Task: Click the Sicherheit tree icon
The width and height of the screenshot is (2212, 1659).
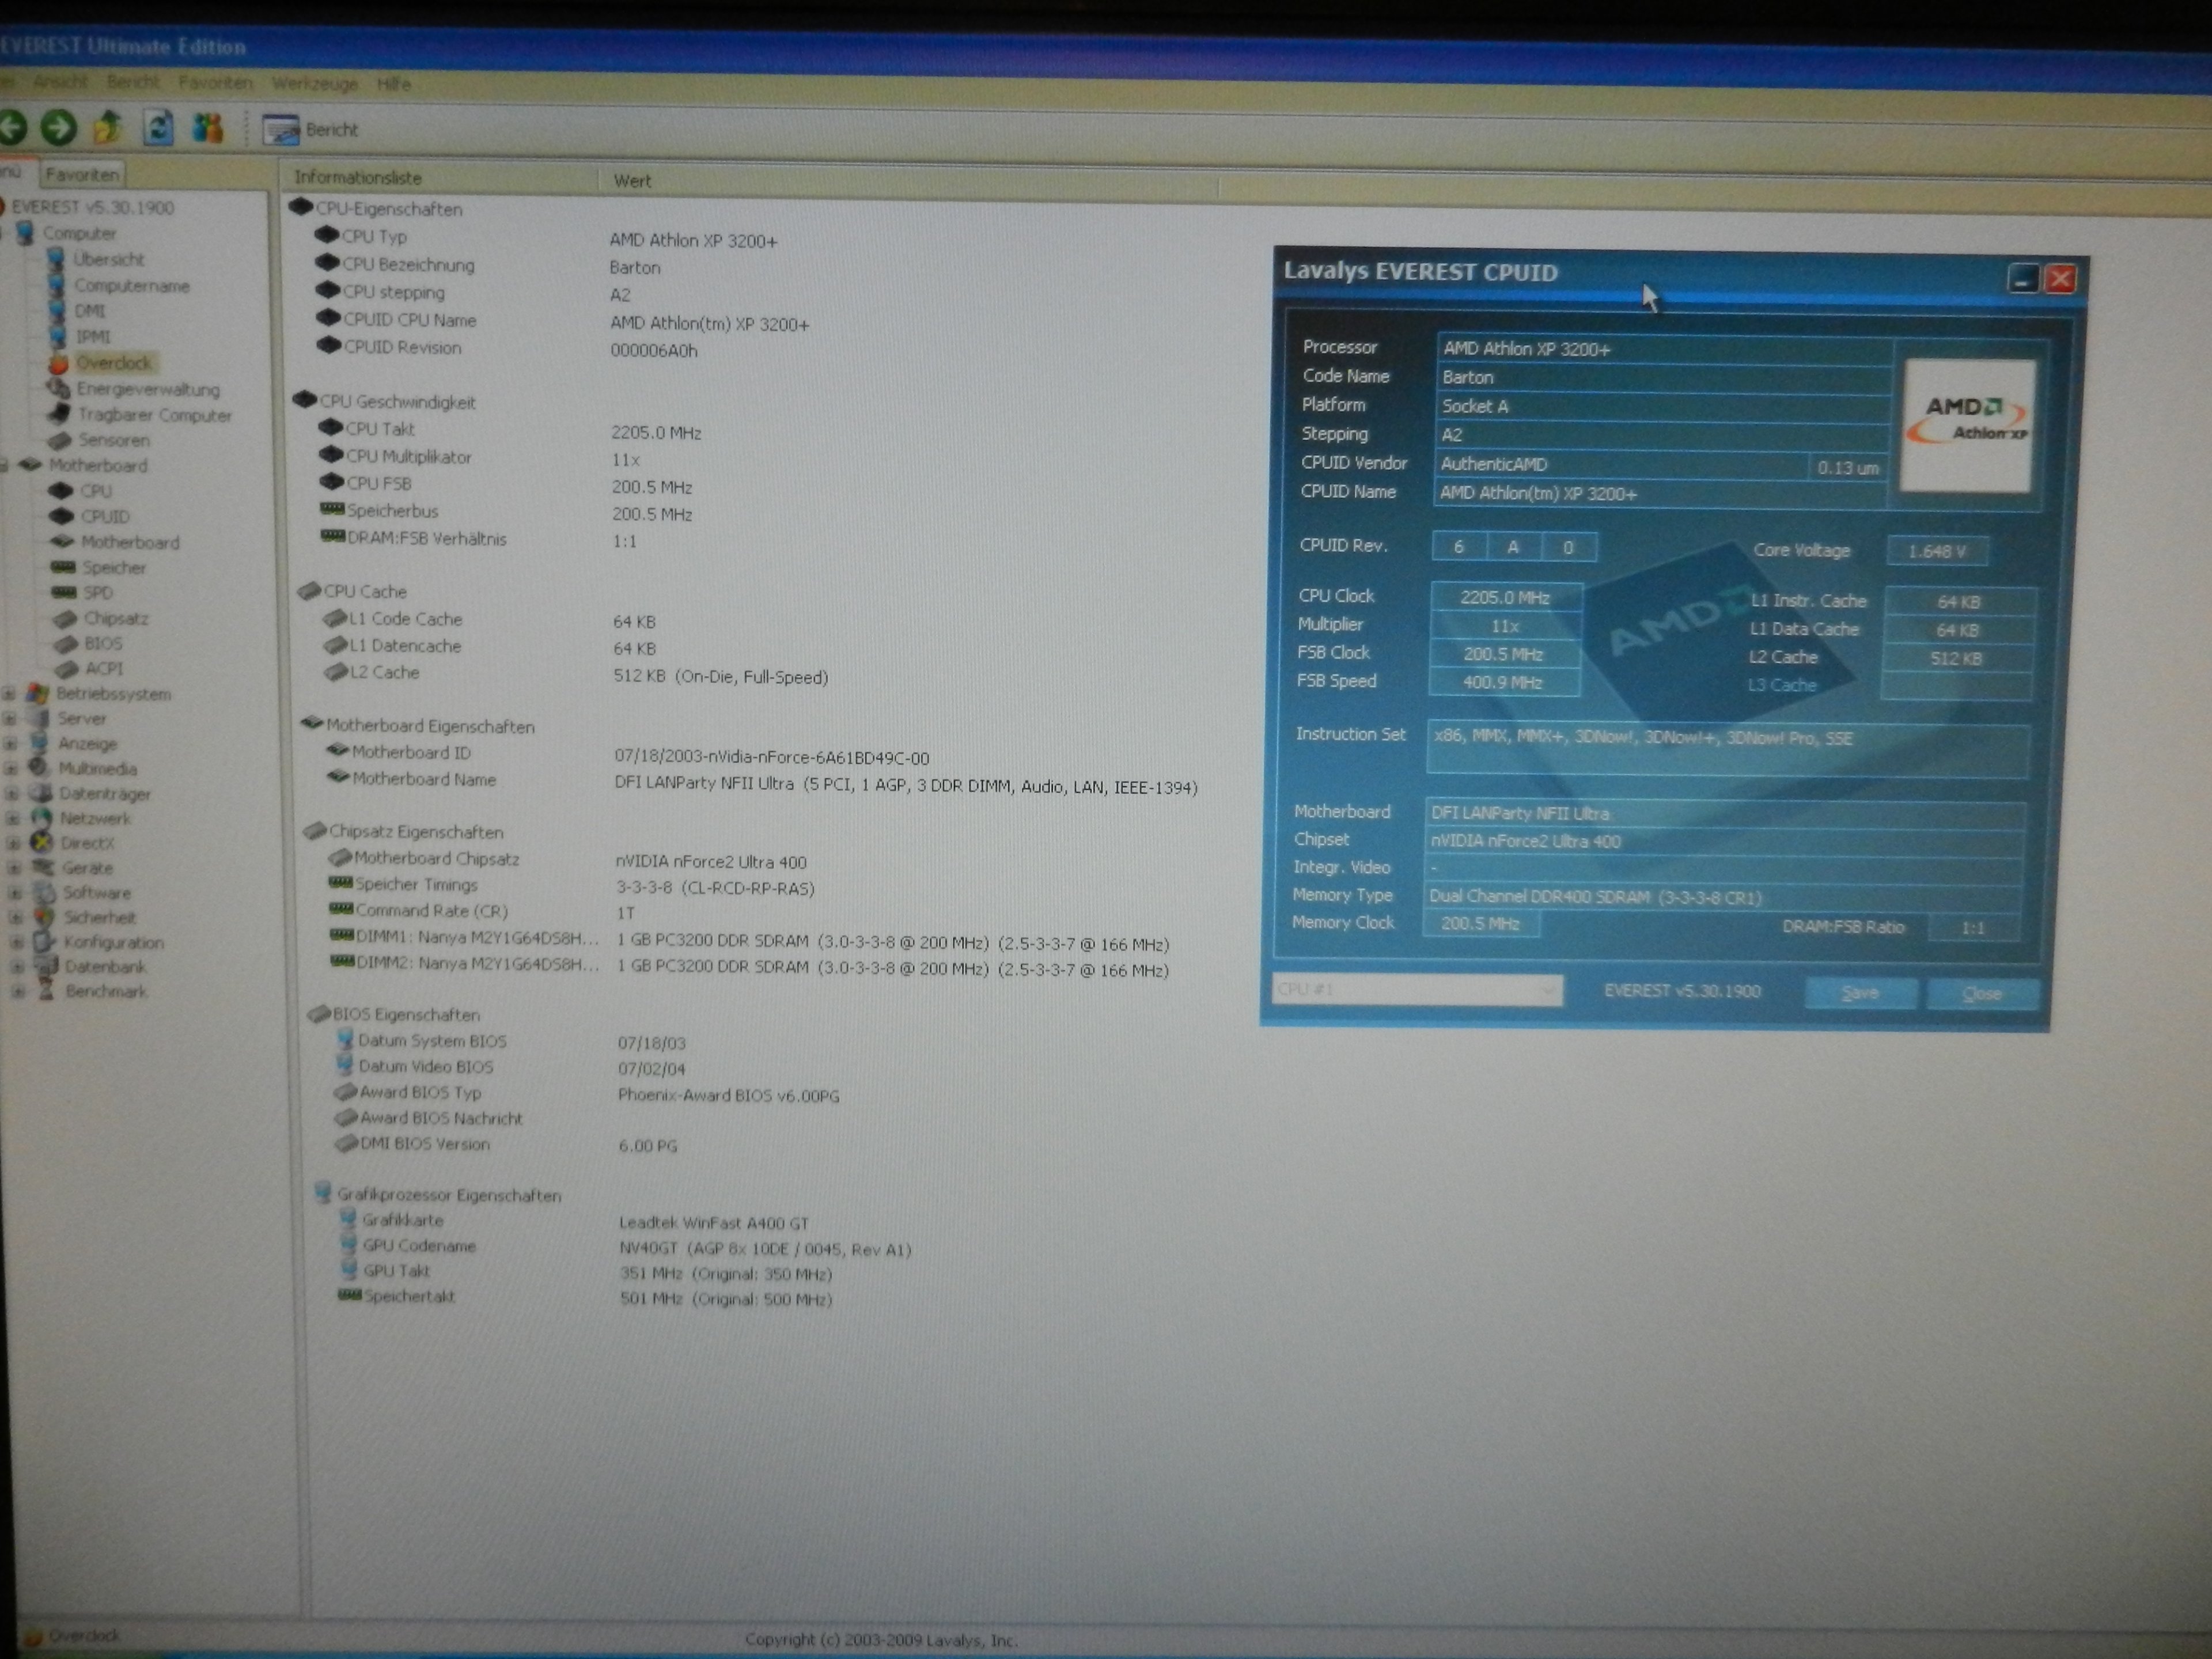Action: pyautogui.click(x=43, y=916)
